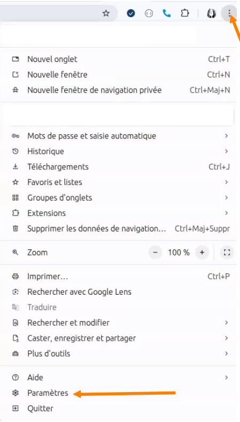
Task: Click the bookmark star icon in address bar
Action: [106, 13]
